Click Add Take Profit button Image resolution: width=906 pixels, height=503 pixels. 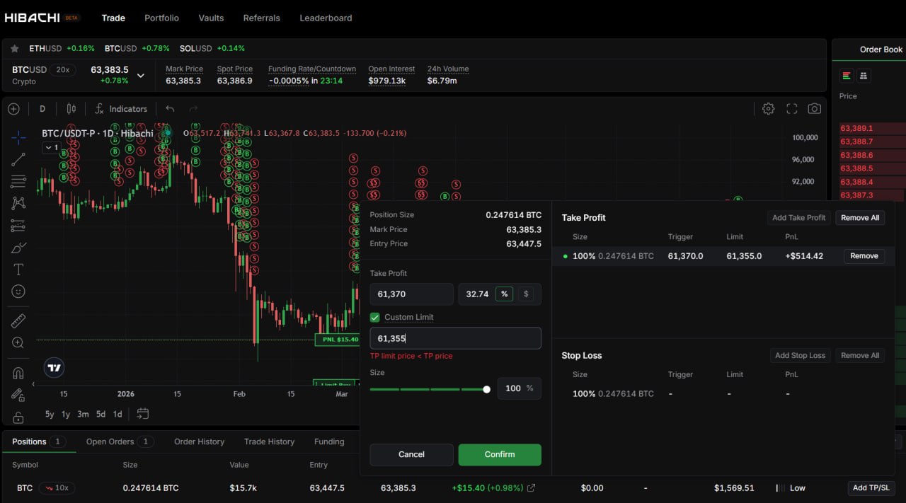[x=798, y=218]
